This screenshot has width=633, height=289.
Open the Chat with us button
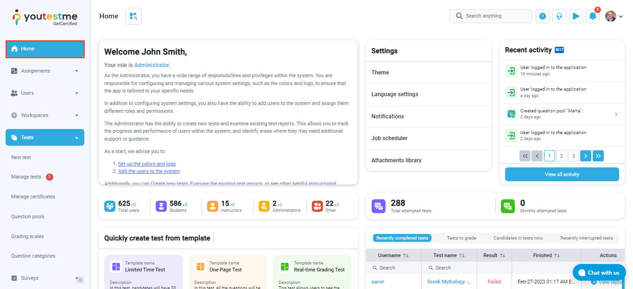[599, 272]
